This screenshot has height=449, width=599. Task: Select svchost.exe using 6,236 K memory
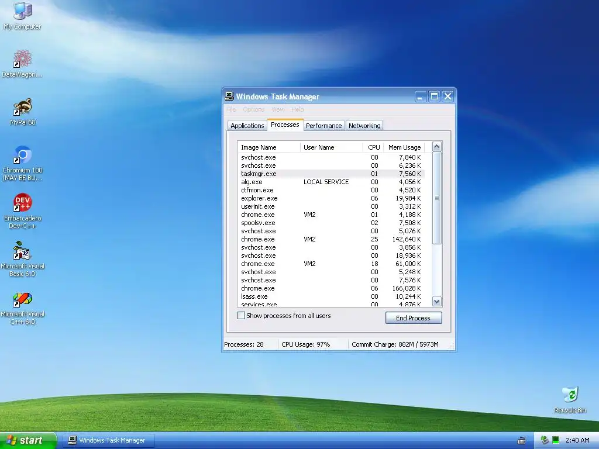(331, 165)
